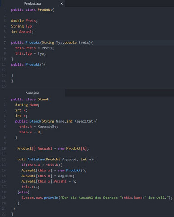
Task: Click the 'Auswahl[this.x].Anzahl = n;' line
Action: pyautogui.click(x=49, y=181)
